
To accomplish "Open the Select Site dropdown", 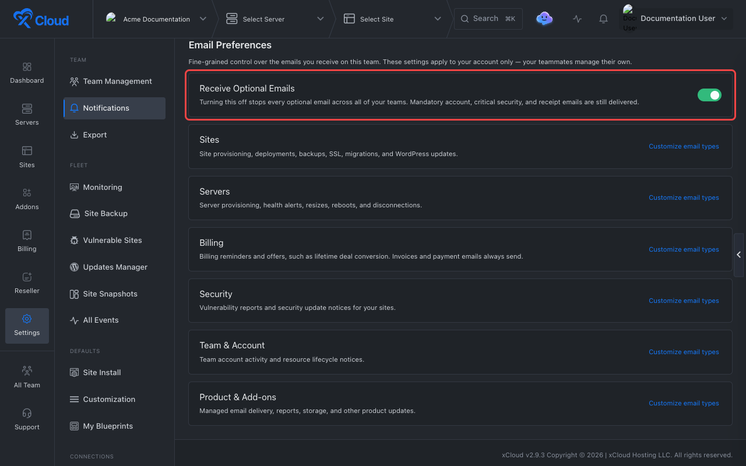I will click(x=392, y=19).
